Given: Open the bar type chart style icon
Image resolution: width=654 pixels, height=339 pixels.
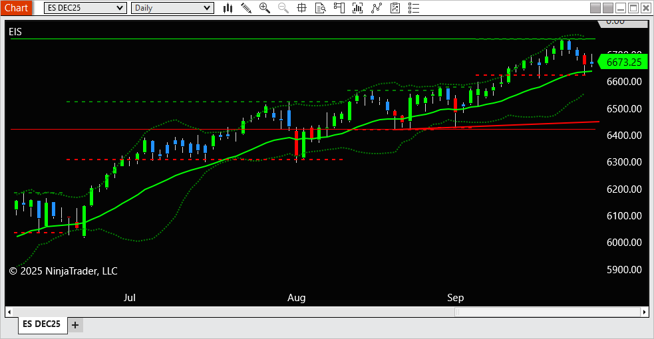Looking at the screenshot, I should coord(228,8).
